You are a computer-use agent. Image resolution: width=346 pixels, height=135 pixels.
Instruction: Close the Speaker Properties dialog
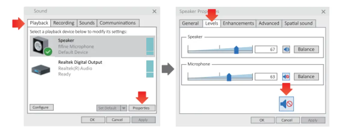click(x=323, y=12)
